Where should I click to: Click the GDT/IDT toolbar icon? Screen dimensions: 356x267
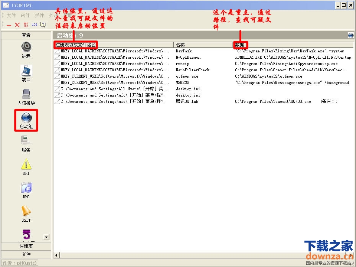click(26, 25)
